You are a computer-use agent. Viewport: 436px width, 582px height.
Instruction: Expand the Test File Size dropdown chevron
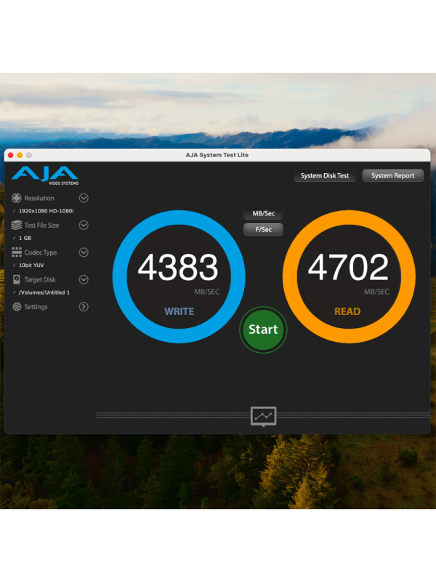(84, 225)
